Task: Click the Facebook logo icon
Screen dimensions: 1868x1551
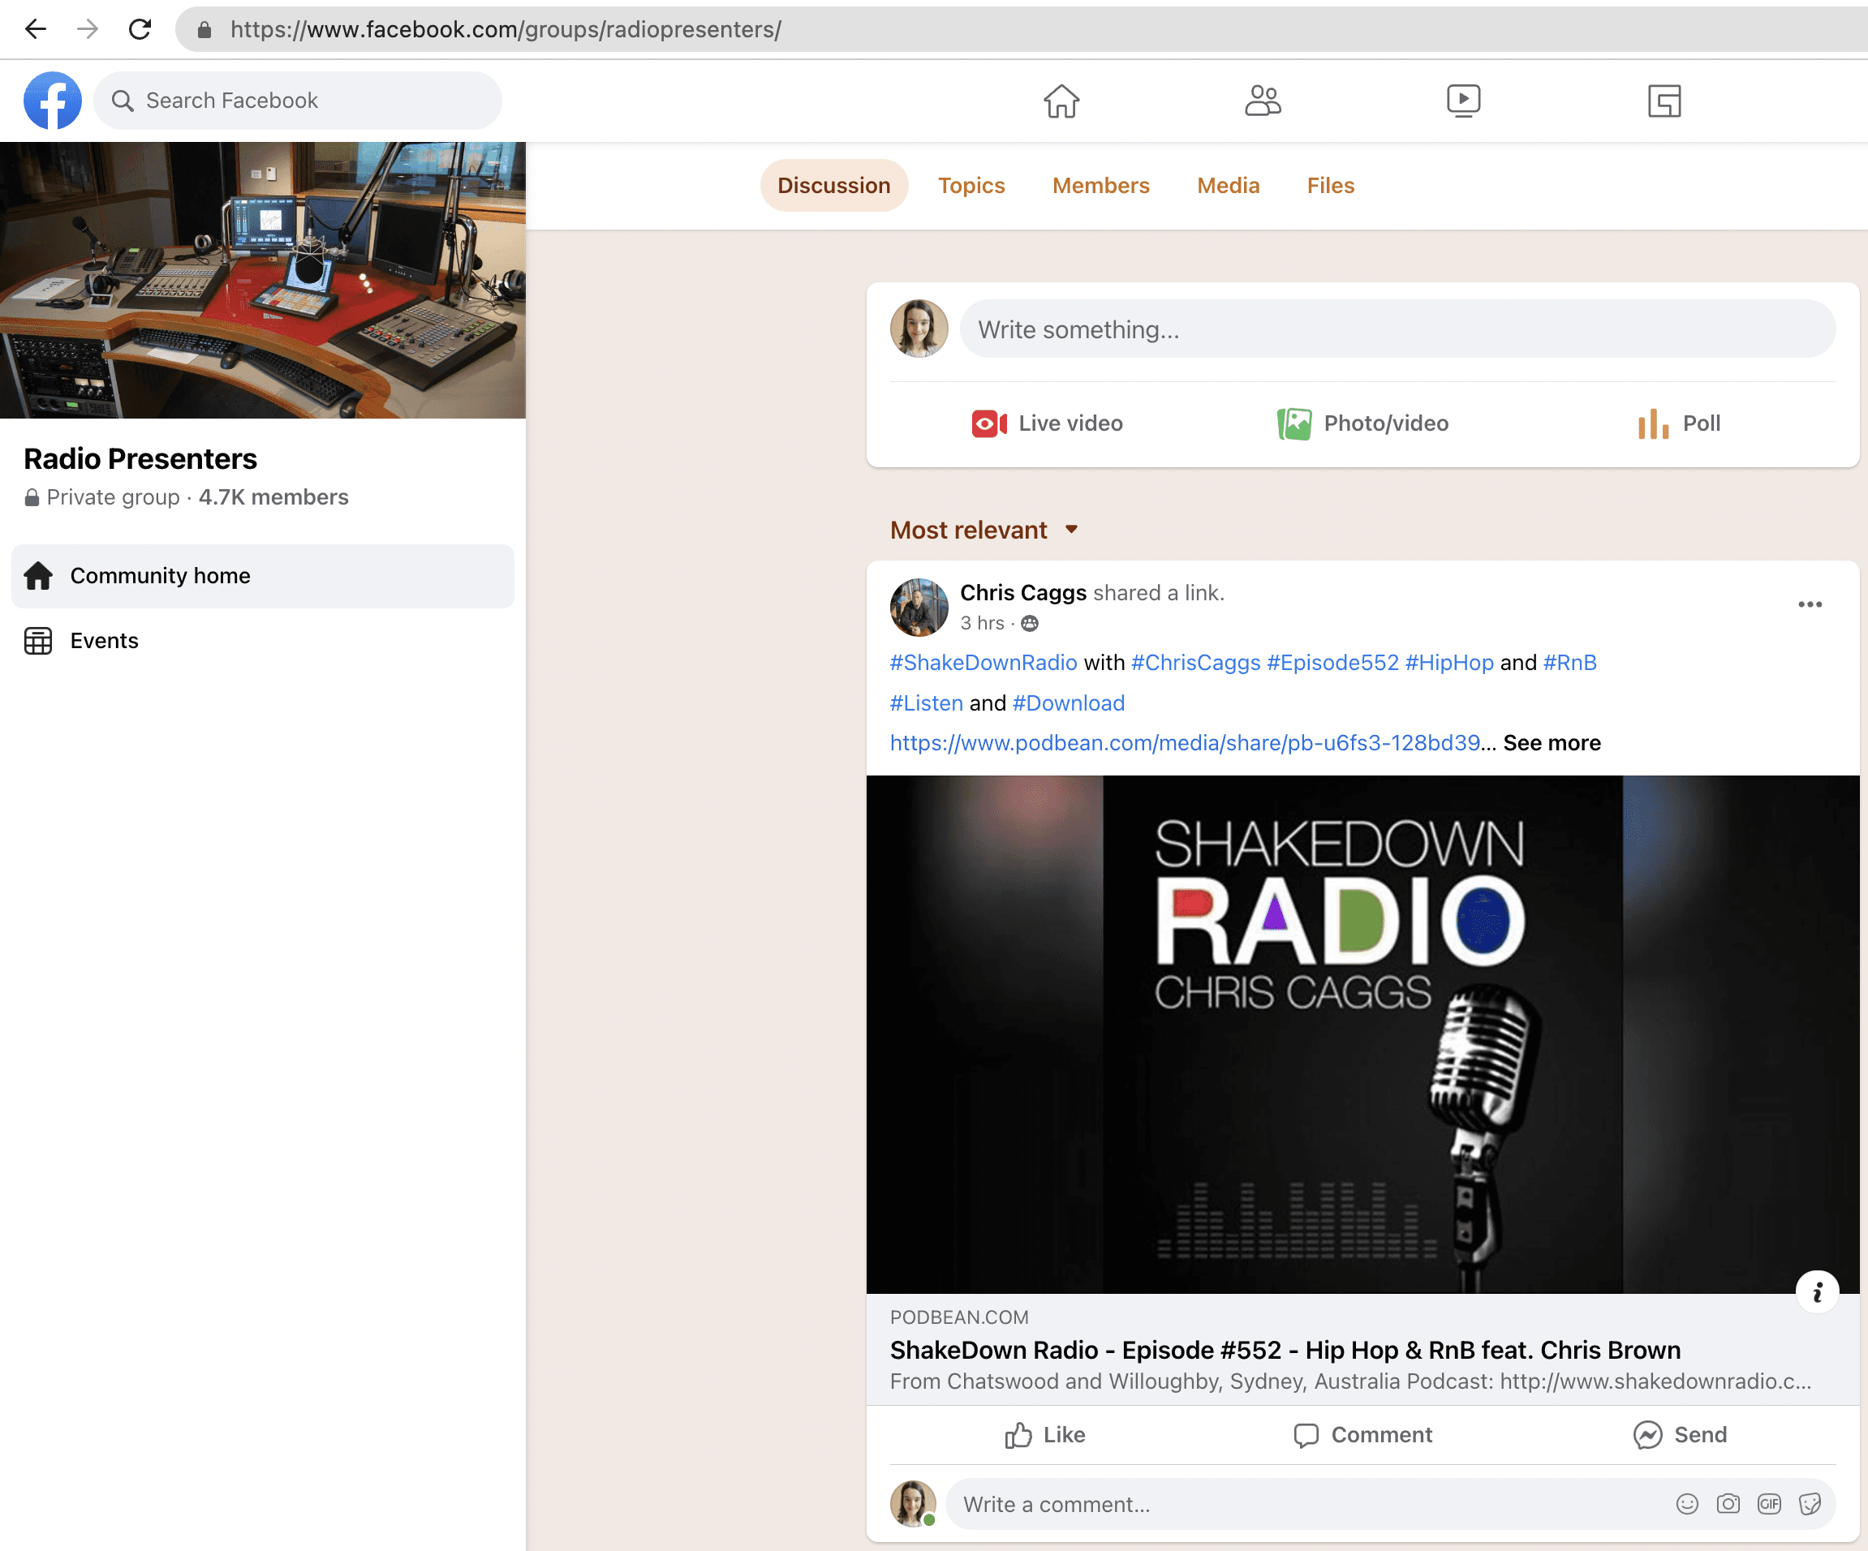Action: (x=53, y=101)
